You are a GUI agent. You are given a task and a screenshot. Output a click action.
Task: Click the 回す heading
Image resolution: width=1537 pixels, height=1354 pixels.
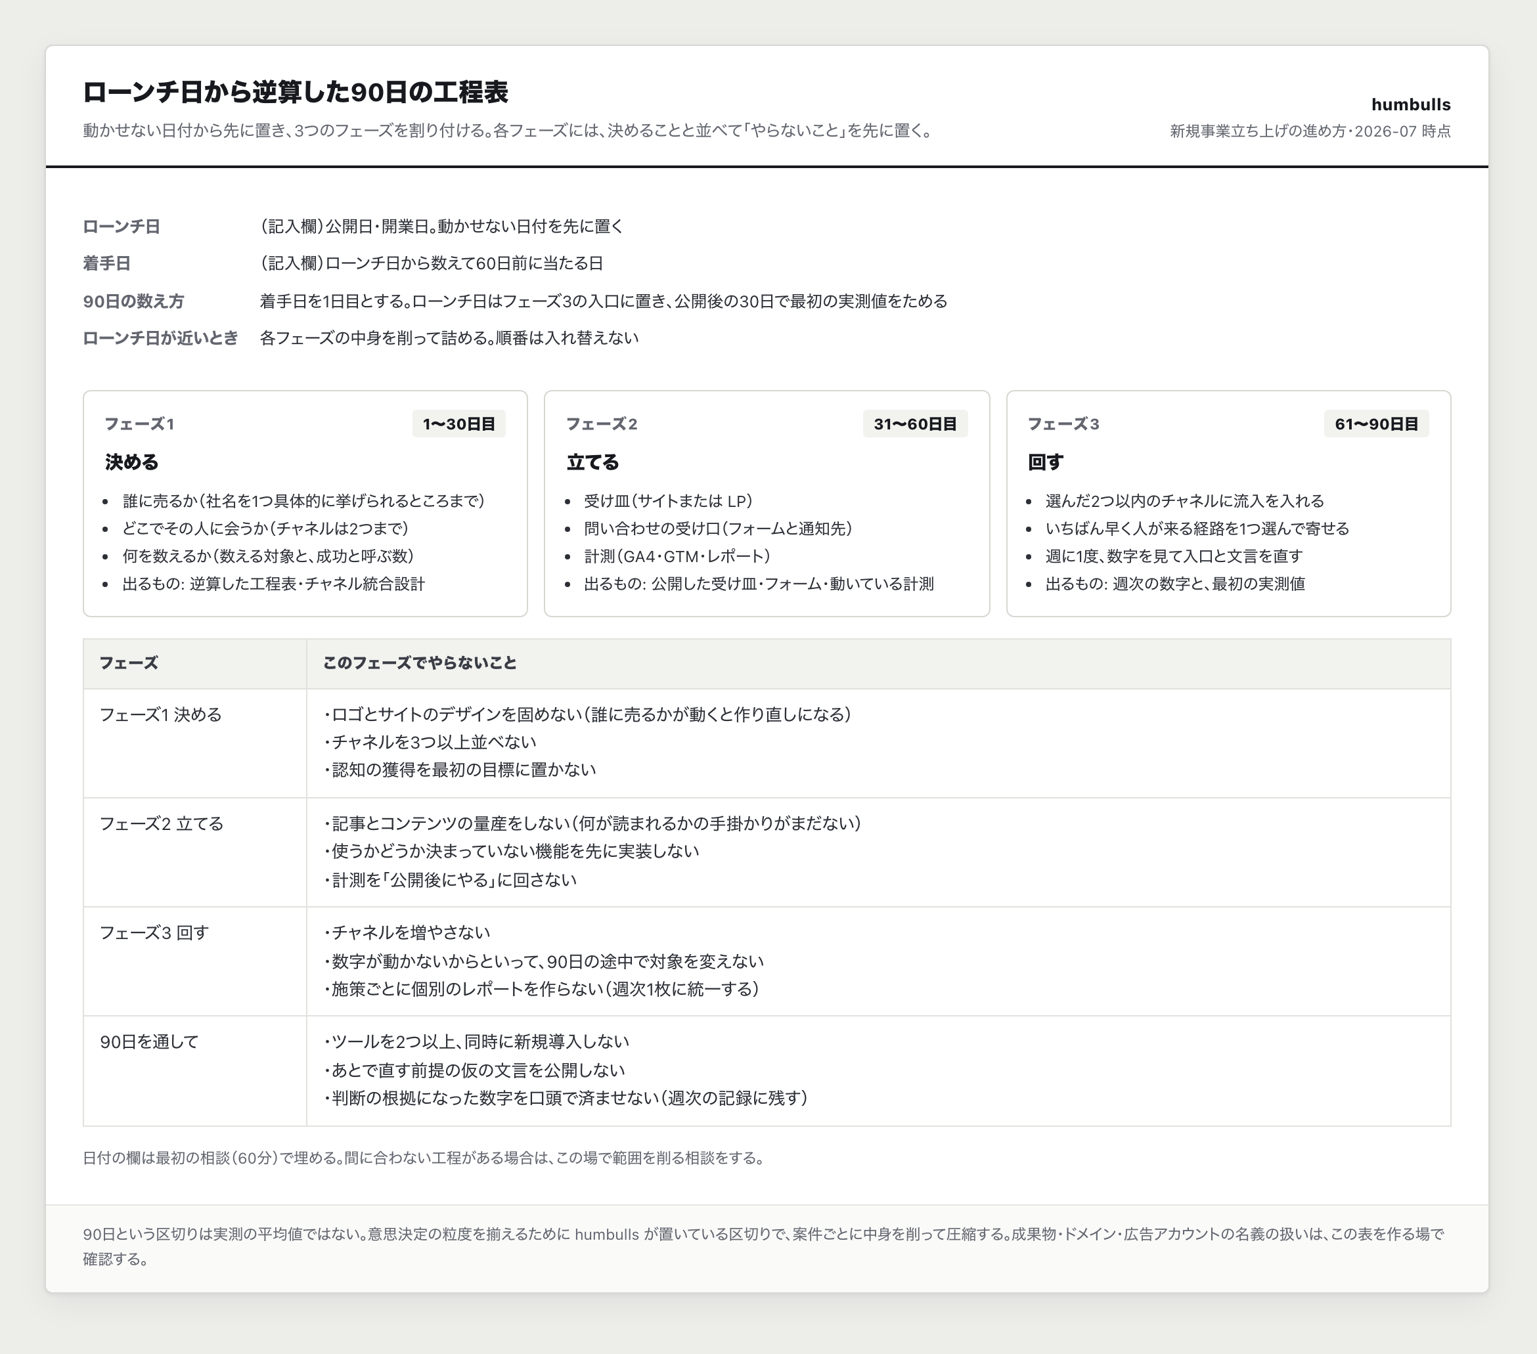coord(1045,462)
